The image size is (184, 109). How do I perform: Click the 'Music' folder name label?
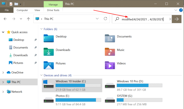(x=121, y=50)
